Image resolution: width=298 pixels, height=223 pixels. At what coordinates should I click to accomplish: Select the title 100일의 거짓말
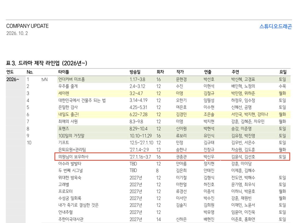[x=71, y=136]
